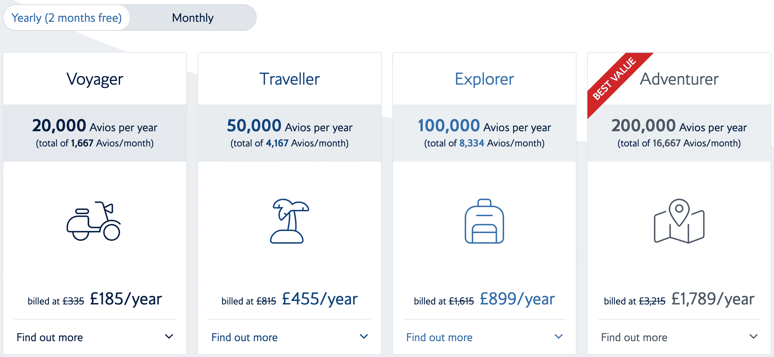The height and width of the screenshot is (357, 774).
Task: Click Find out more under Explorer
Action: tap(439, 337)
